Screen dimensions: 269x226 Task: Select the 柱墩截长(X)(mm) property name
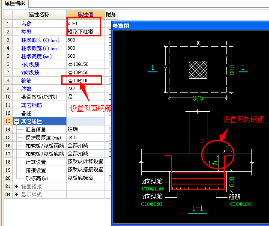40,40
